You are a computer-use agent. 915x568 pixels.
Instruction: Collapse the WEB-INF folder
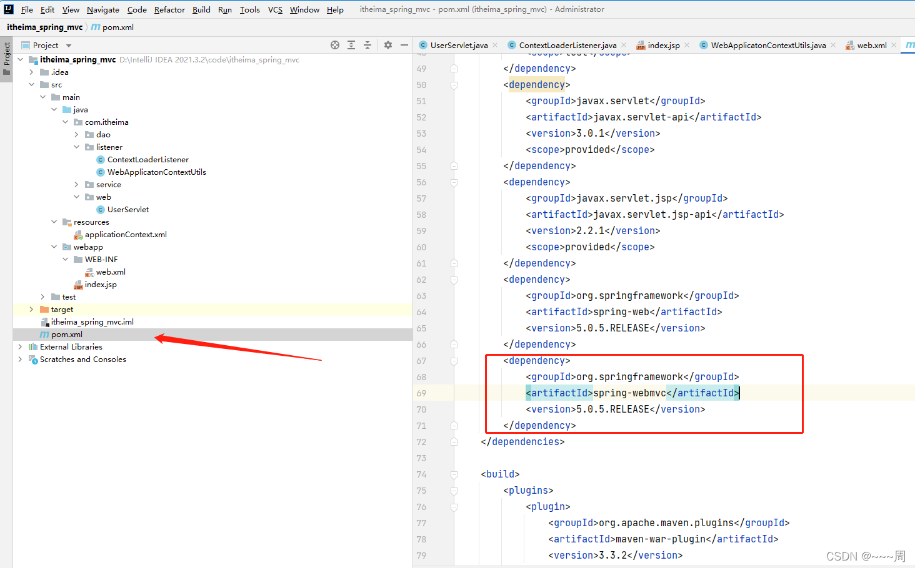tap(65, 260)
